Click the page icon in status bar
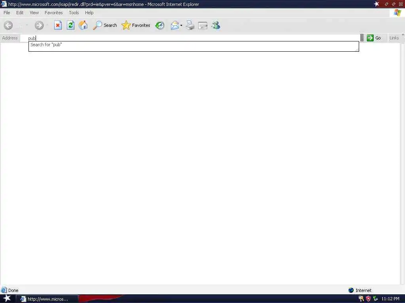 point(4,290)
